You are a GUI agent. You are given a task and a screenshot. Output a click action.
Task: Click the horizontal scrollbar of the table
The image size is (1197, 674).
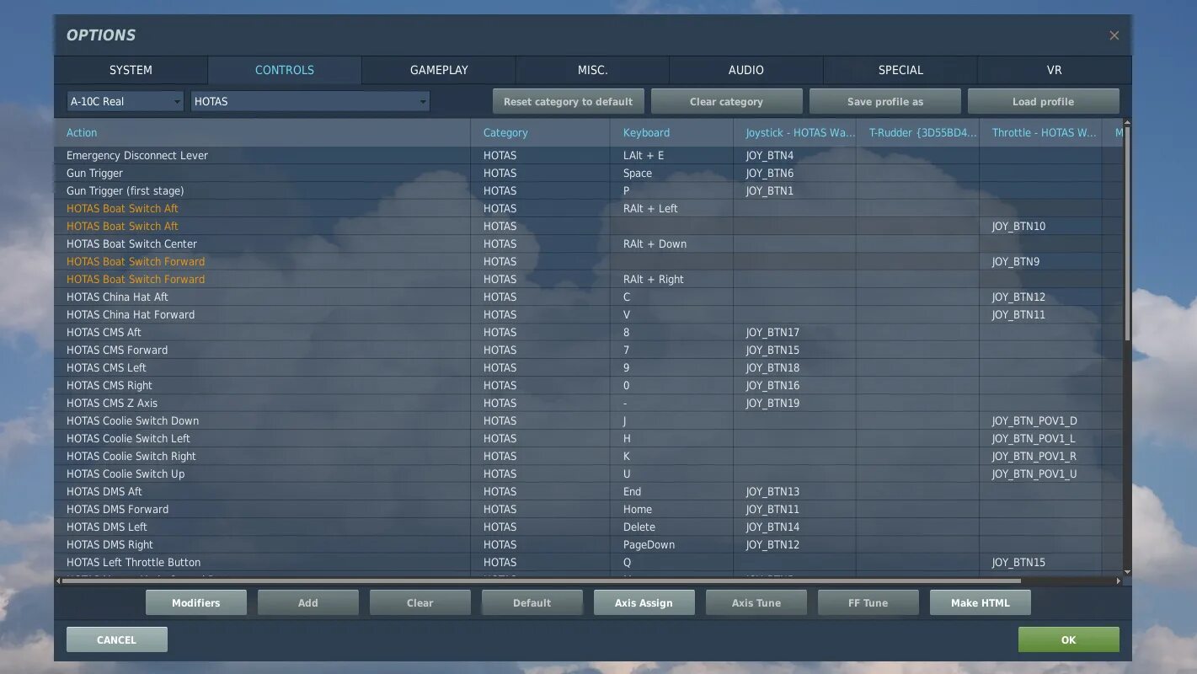coord(542,580)
